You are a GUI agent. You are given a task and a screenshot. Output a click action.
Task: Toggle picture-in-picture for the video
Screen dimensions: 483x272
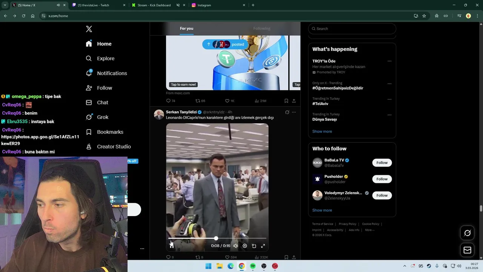254,246
